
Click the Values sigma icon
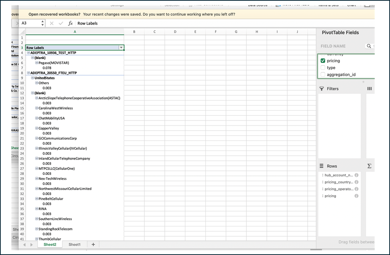point(369,166)
